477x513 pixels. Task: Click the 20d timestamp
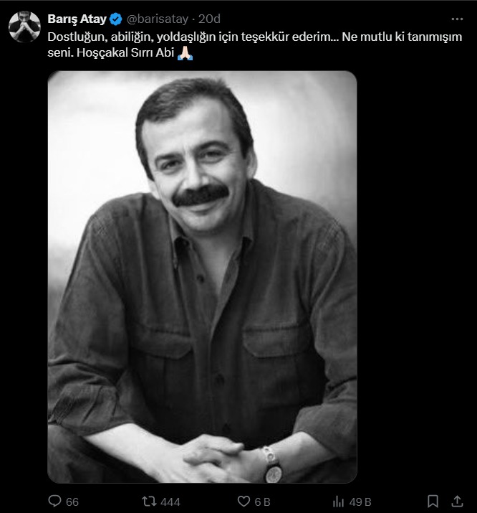point(209,19)
